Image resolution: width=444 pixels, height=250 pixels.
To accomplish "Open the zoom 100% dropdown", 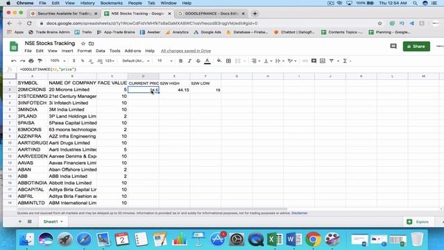I will click(58, 61).
